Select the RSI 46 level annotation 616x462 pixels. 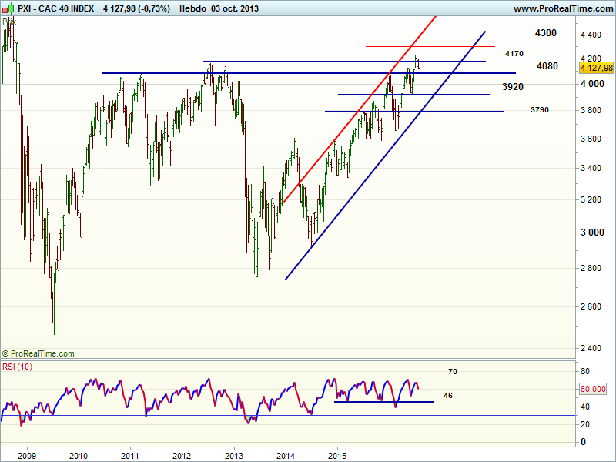point(449,394)
